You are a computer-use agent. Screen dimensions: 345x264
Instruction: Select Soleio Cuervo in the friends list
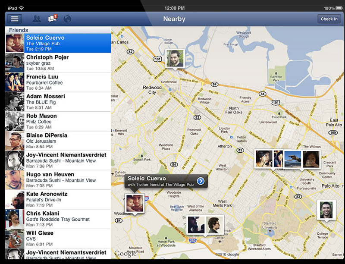tap(58, 43)
